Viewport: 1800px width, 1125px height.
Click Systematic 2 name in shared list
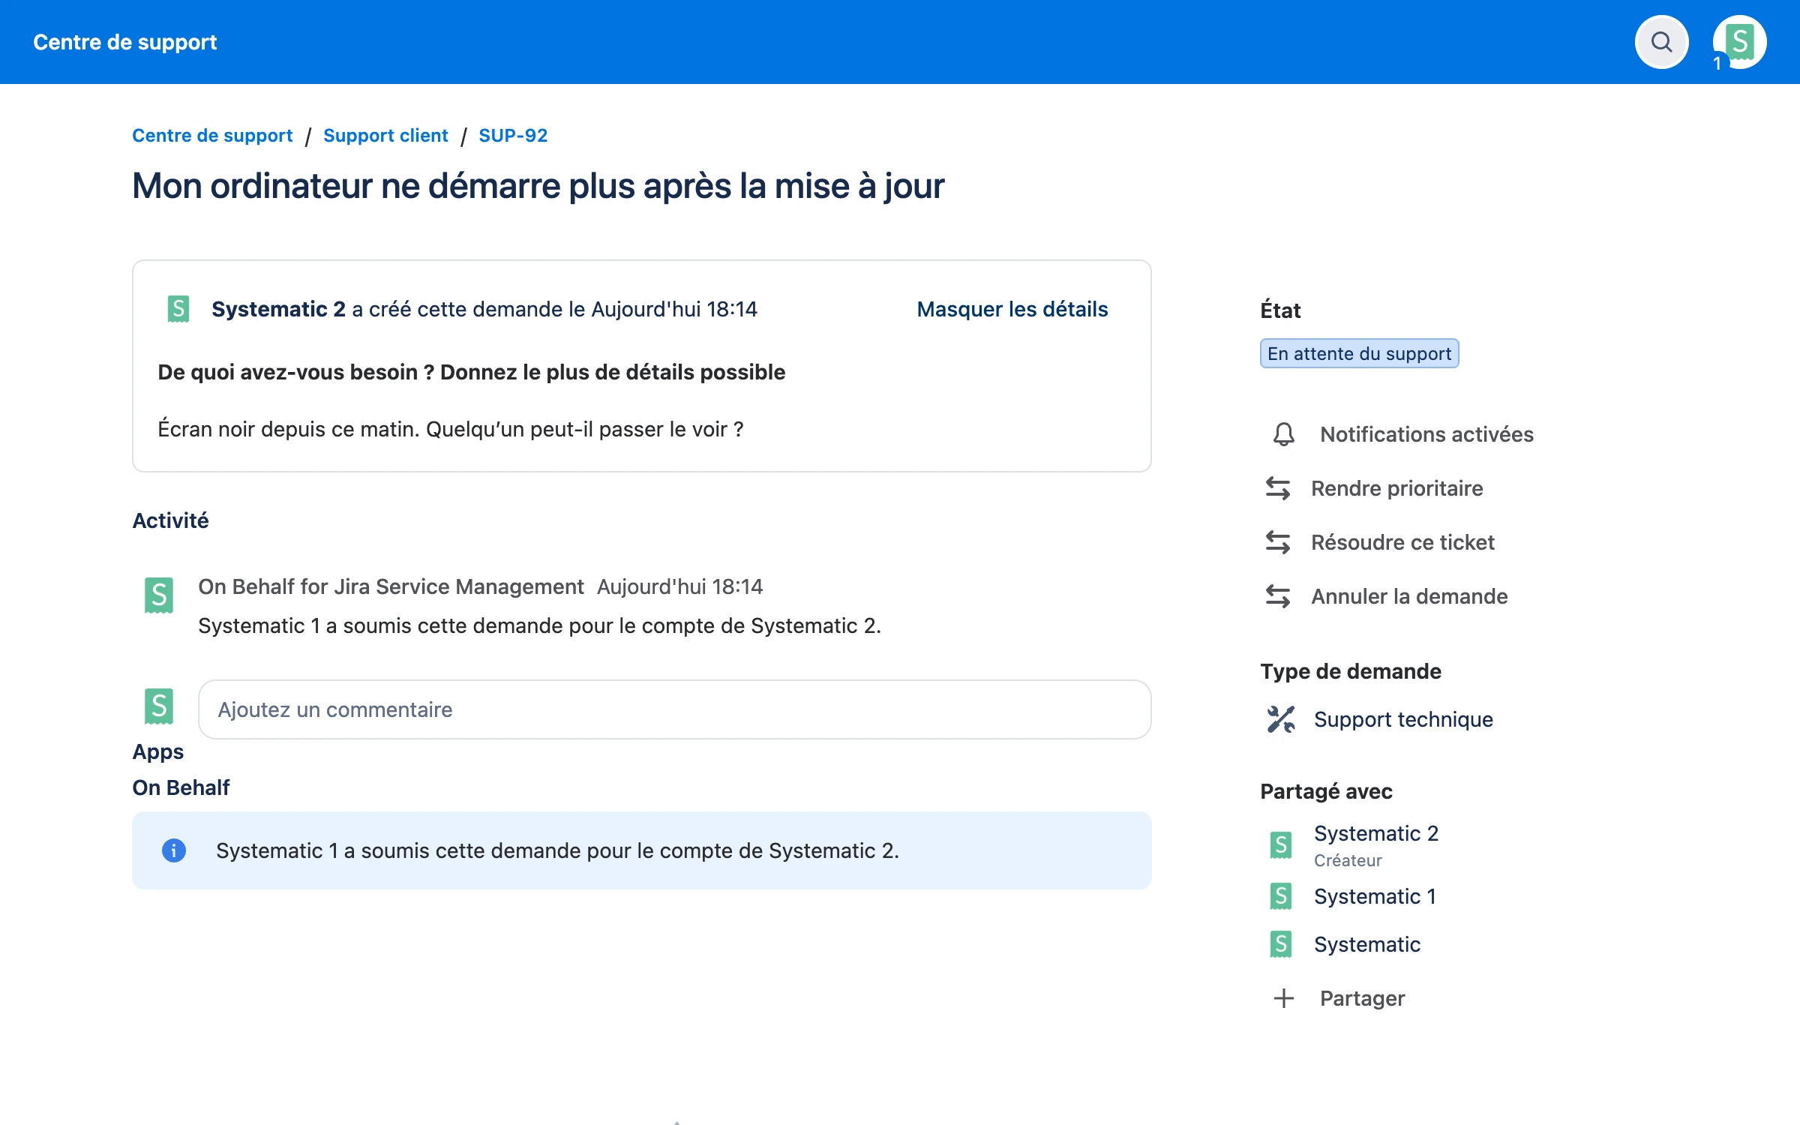pyautogui.click(x=1376, y=833)
